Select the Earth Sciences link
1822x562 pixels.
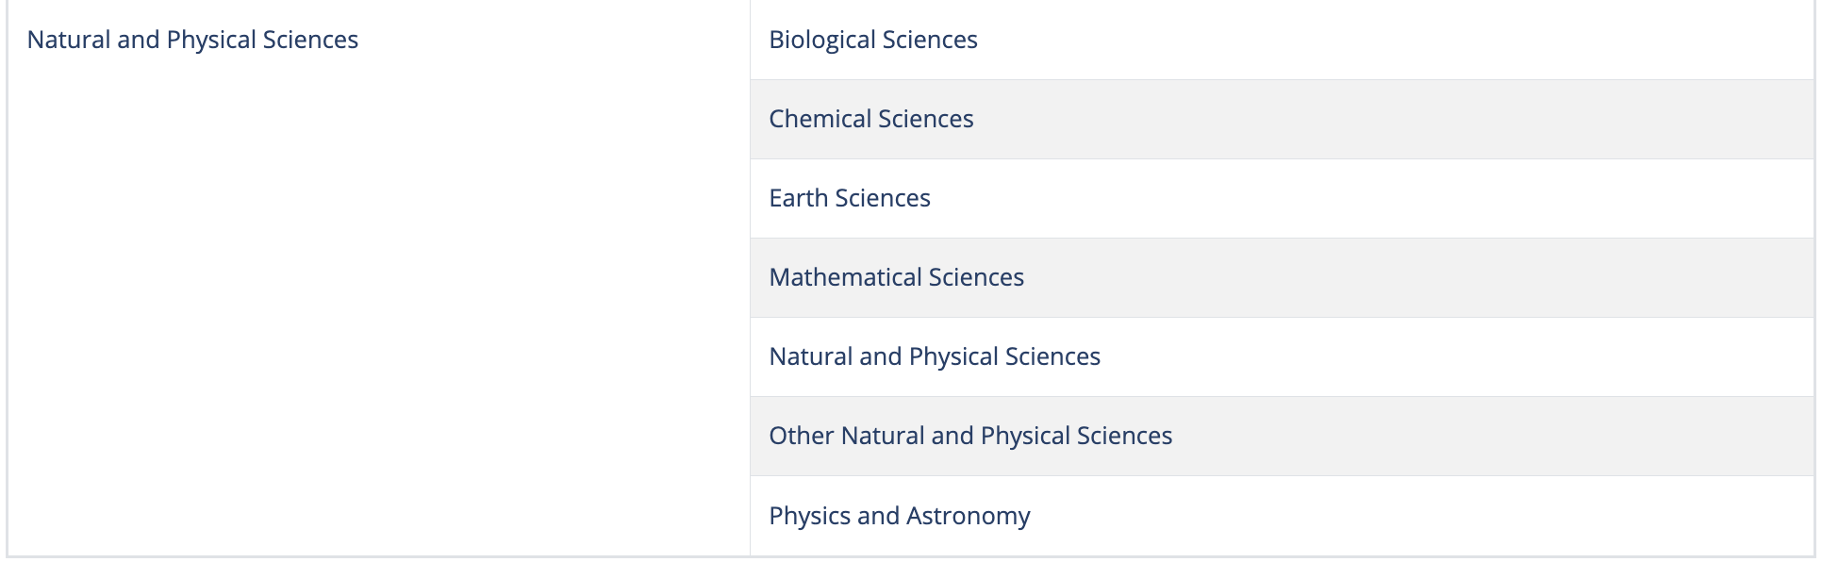point(849,198)
